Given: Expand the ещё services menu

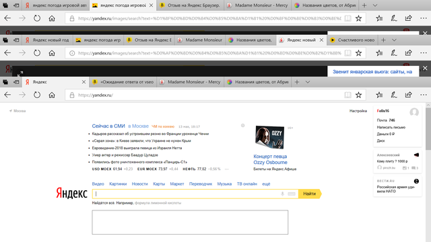Looking at the screenshot, I should [266, 184].
